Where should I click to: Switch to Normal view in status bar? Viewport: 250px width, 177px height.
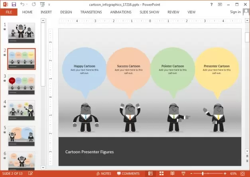[x=150, y=173]
